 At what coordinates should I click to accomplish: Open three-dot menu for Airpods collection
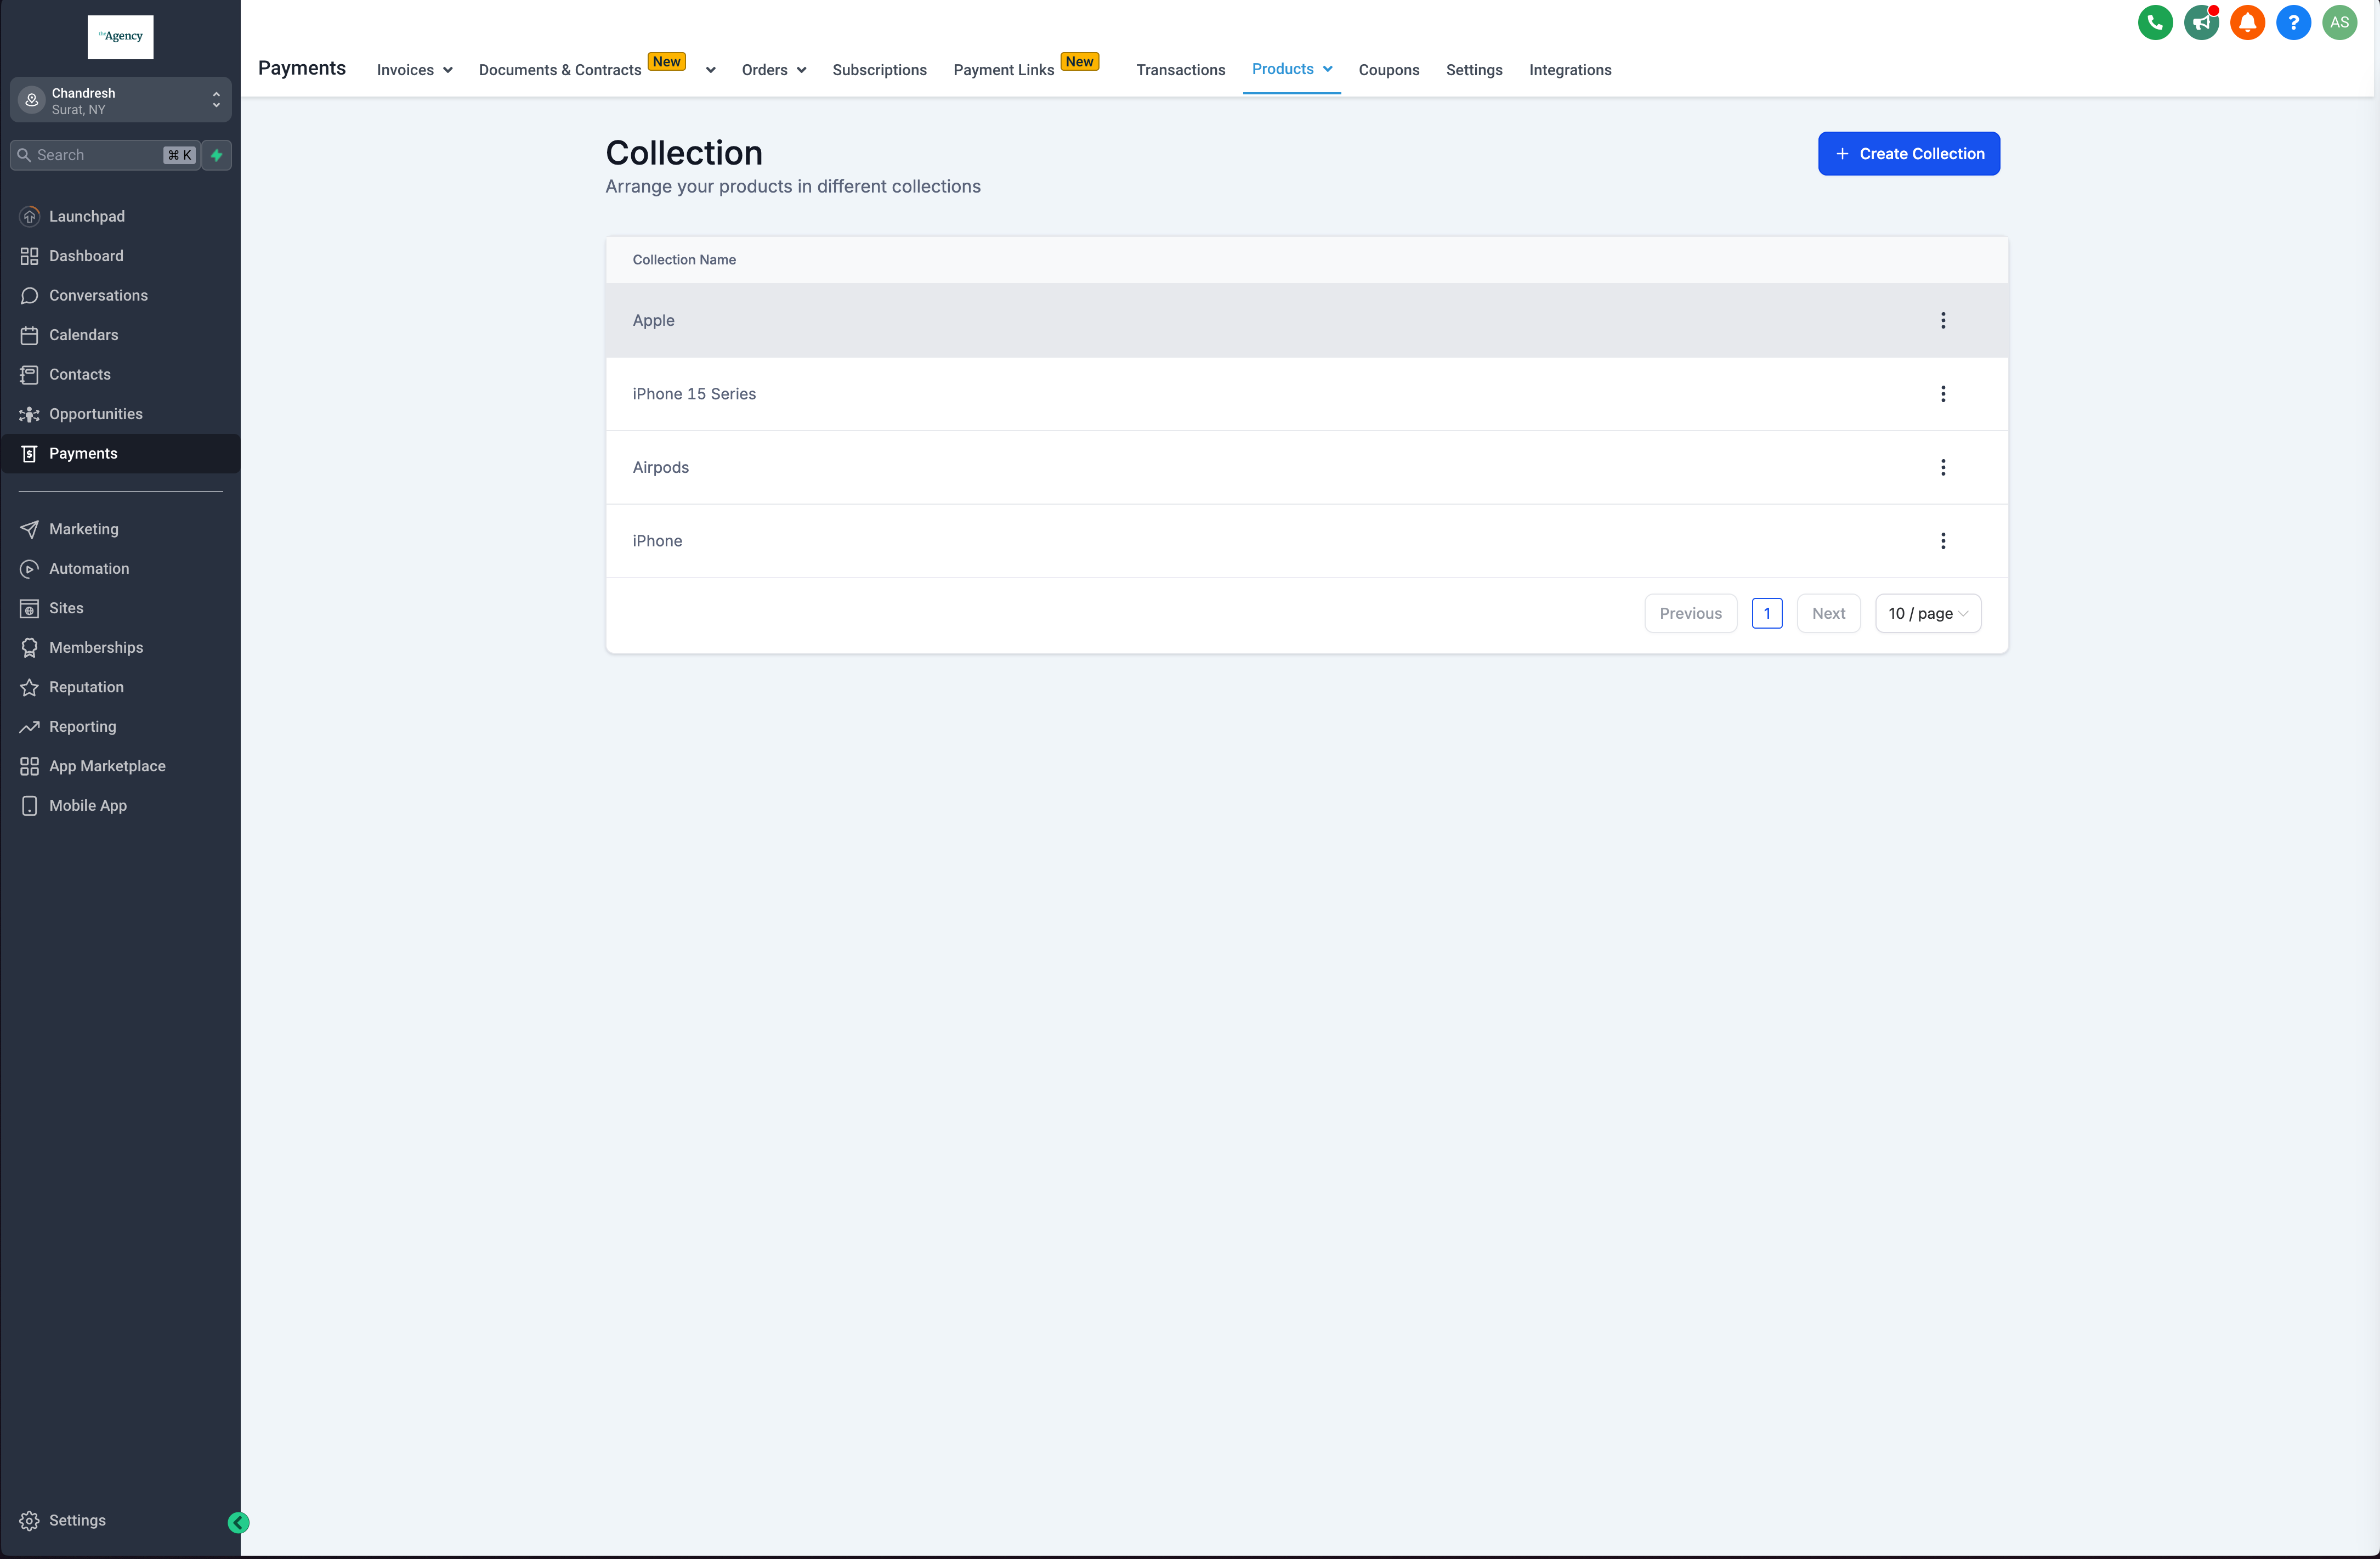tap(1942, 467)
